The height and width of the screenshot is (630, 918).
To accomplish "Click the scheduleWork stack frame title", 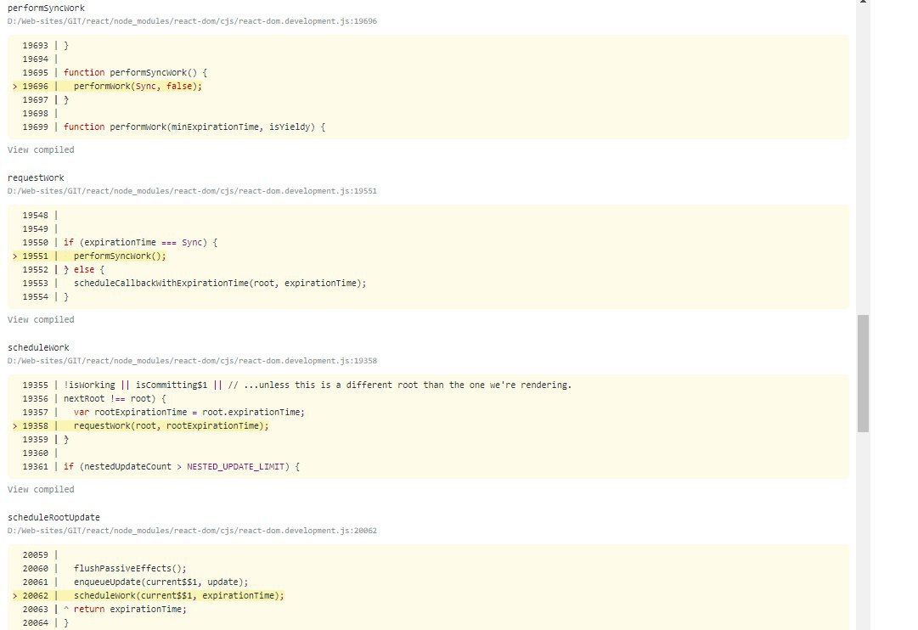I will (39, 348).
